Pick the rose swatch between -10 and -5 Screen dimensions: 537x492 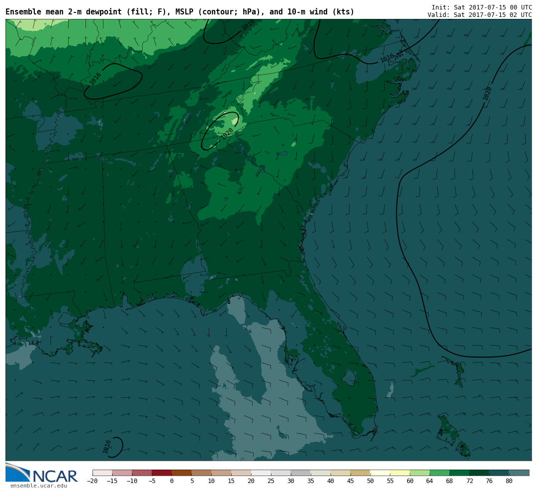(x=142, y=473)
